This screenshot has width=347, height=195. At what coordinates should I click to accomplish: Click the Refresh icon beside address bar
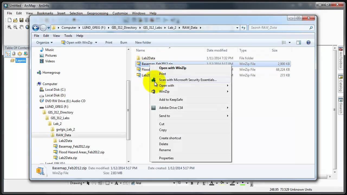click(243, 28)
